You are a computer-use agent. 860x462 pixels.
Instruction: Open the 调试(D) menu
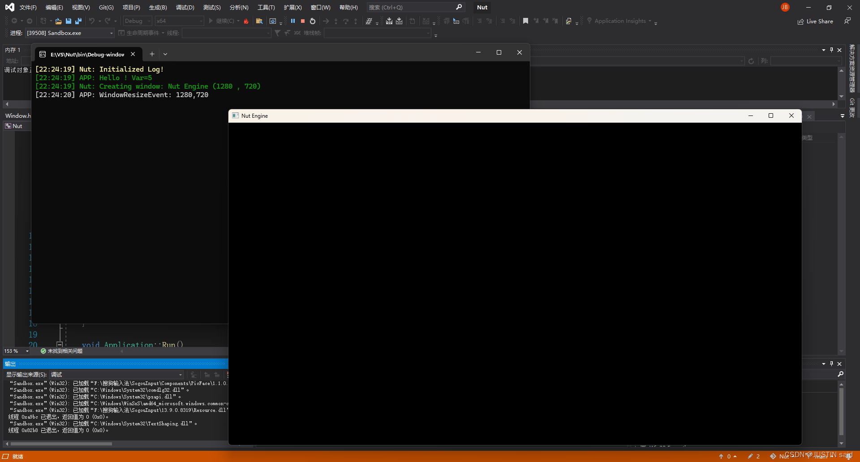pyautogui.click(x=185, y=7)
